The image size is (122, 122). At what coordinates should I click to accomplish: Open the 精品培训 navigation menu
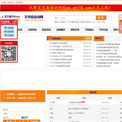(46, 30)
